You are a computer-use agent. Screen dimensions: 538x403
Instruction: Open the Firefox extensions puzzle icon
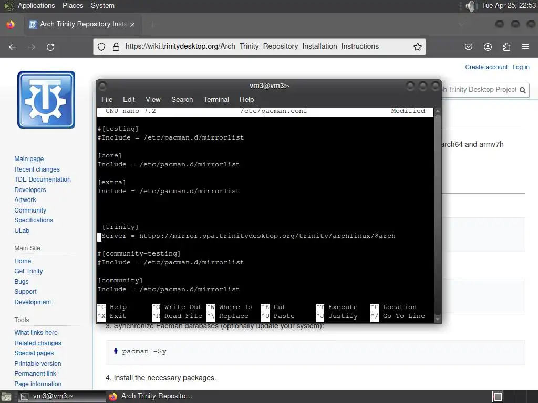click(506, 47)
